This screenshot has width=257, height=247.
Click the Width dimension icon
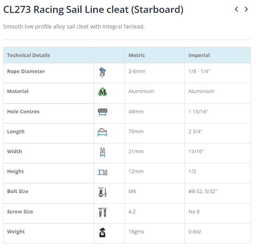103,152
